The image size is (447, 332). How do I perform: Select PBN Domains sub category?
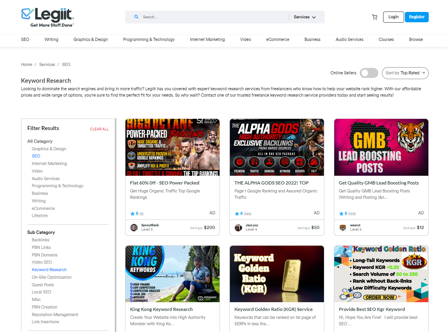pyautogui.click(x=44, y=255)
